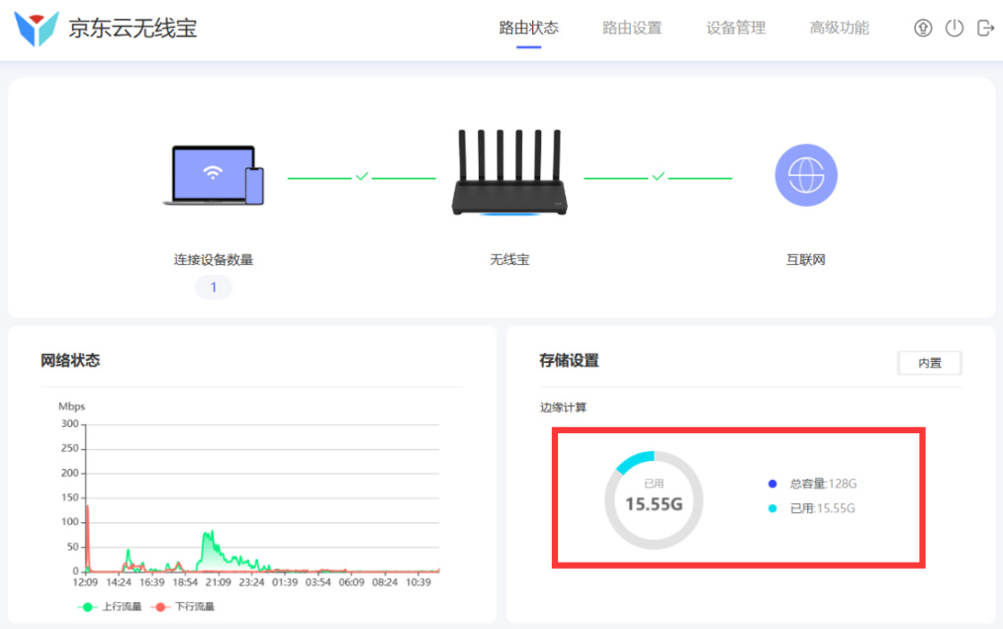Click the 京东云无线宝 title text
Image resolution: width=1003 pixels, height=629 pixels.
pyautogui.click(x=134, y=29)
